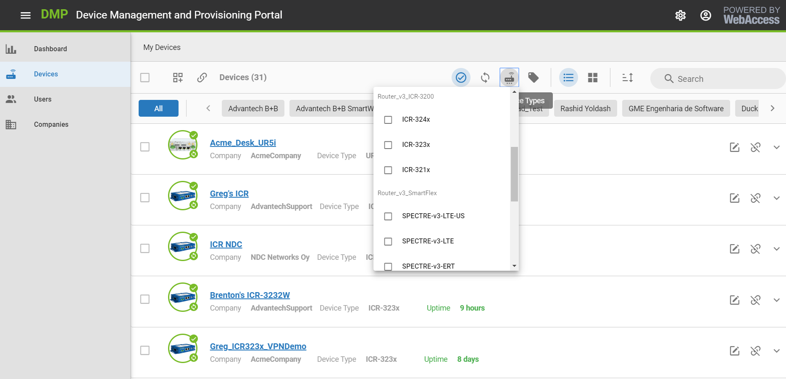Switch to grid view layout
Screen dimensions: 786x379
coord(592,78)
